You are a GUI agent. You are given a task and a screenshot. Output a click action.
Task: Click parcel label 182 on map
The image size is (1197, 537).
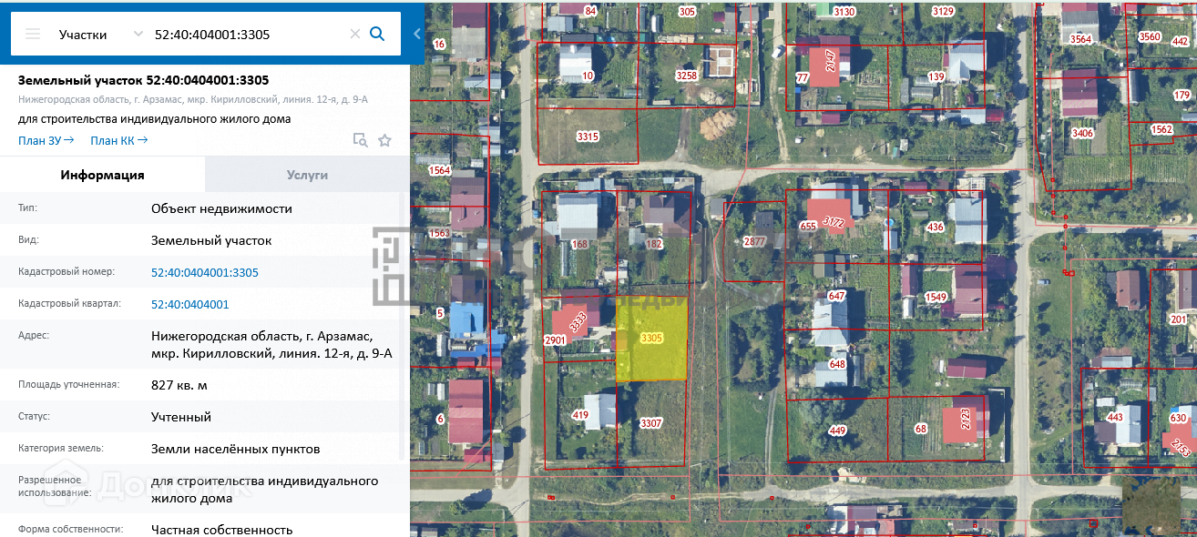point(653,244)
